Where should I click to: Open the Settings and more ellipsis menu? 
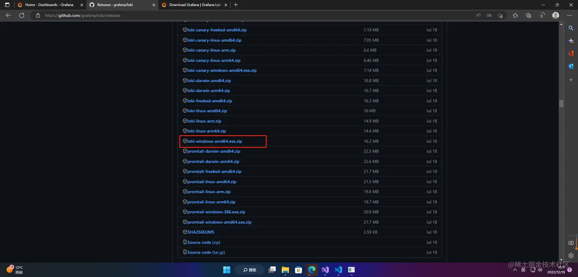click(x=569, y=15)
